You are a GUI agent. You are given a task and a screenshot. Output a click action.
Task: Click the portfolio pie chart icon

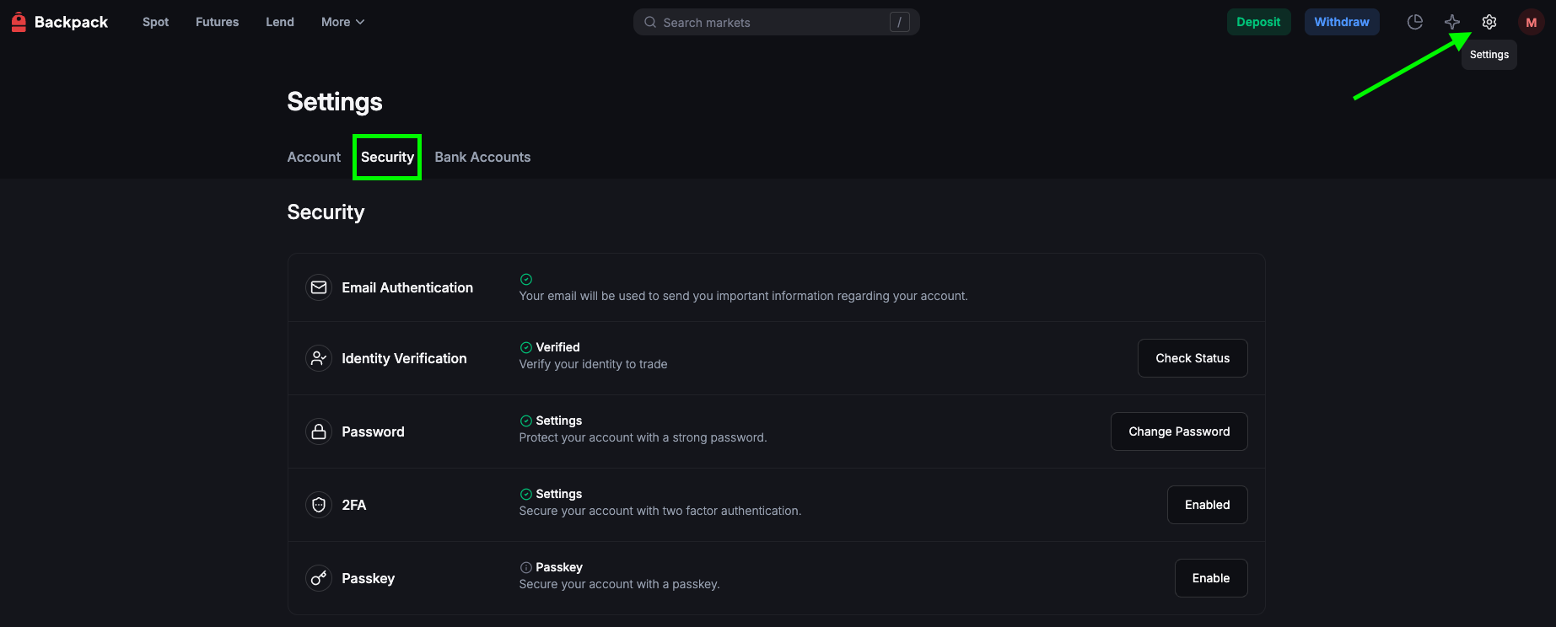click(x=1415, y=22)
